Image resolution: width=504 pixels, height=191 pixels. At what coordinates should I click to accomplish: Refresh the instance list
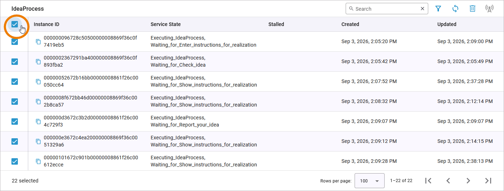click(x=455, y=9)
